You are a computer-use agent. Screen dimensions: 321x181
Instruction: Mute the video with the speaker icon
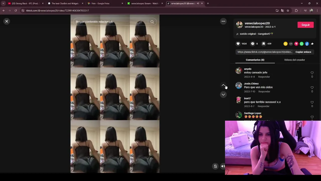click(223, 166)
